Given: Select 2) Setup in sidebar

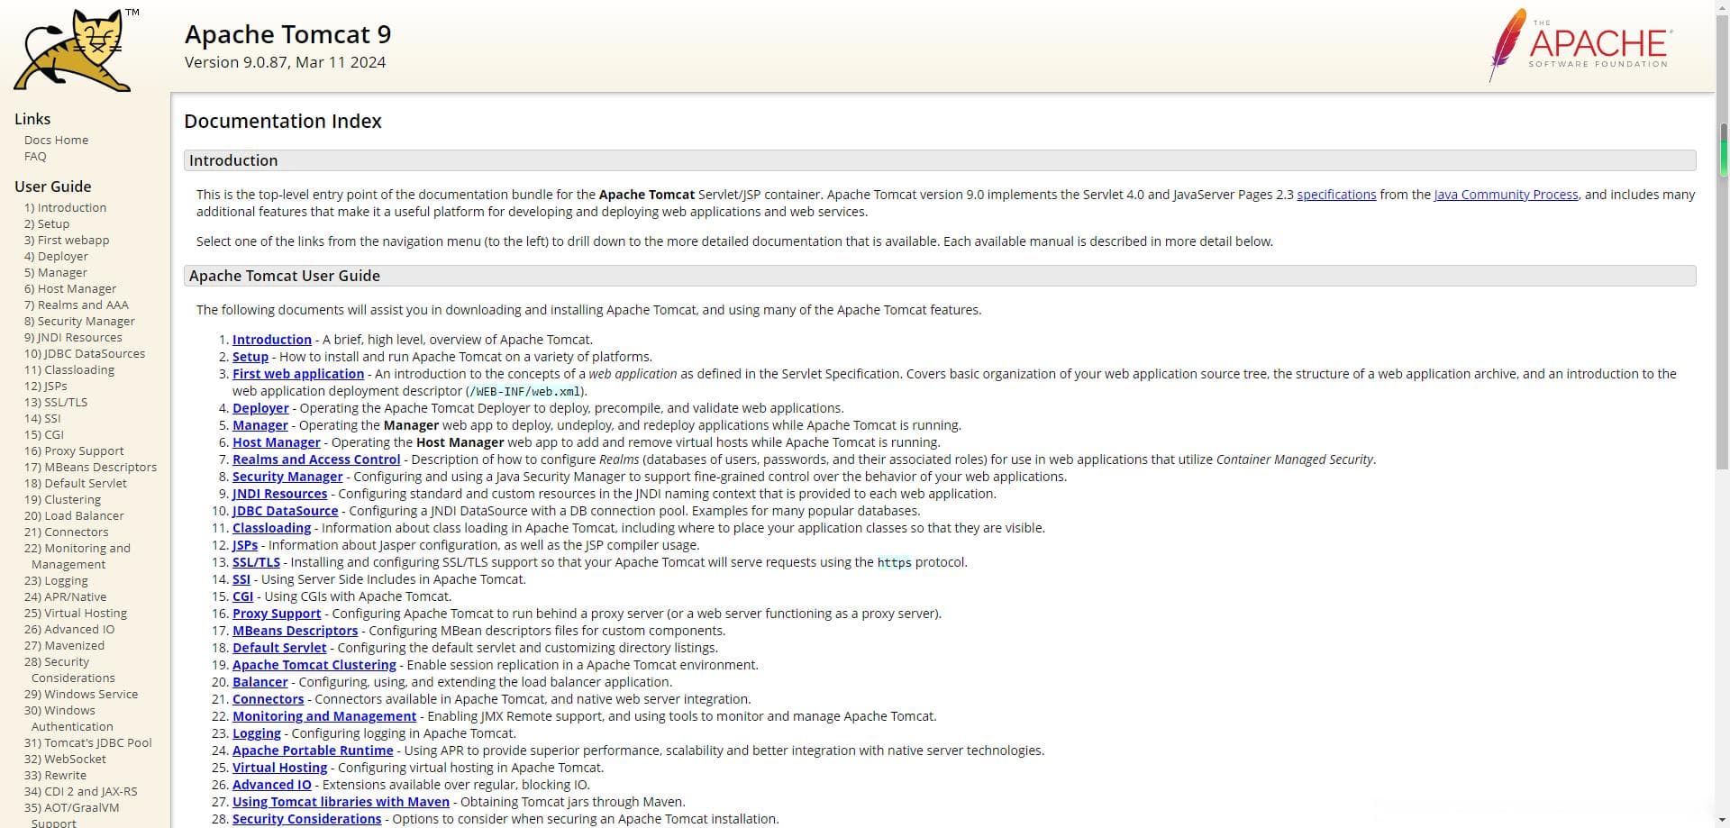Looking at the screenshot, I should (x=47, y=223).
